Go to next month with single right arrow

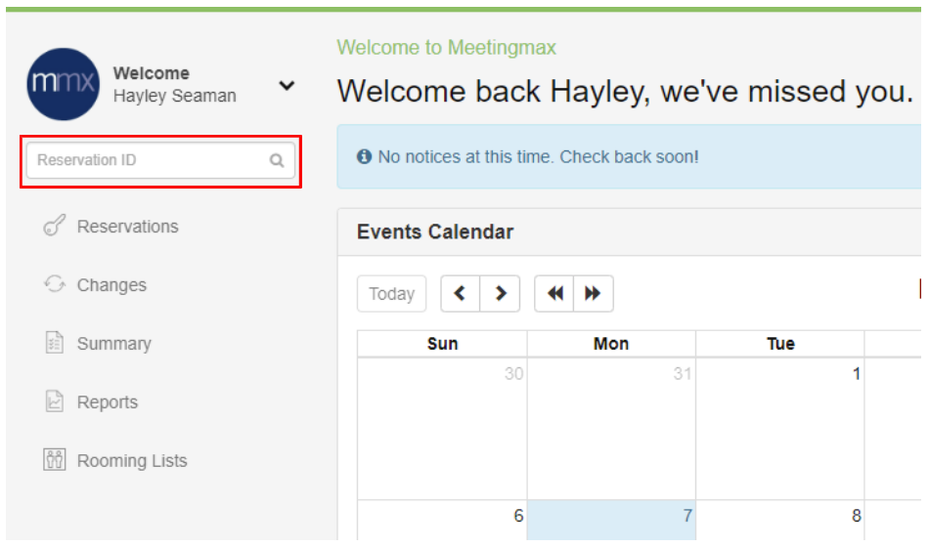500,293
